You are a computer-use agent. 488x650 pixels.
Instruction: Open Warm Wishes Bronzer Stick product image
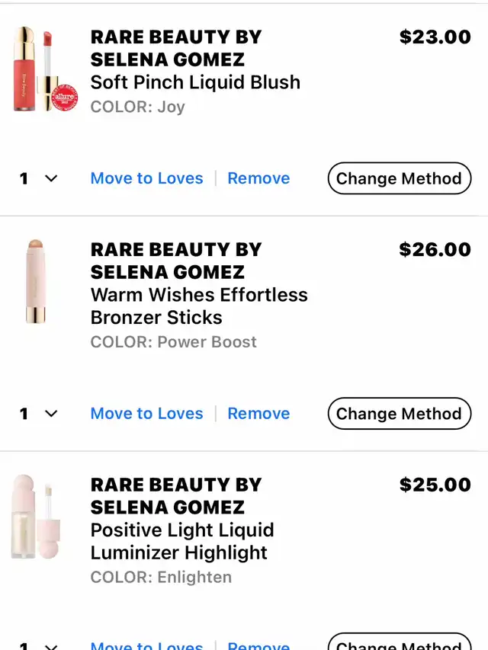36,281
